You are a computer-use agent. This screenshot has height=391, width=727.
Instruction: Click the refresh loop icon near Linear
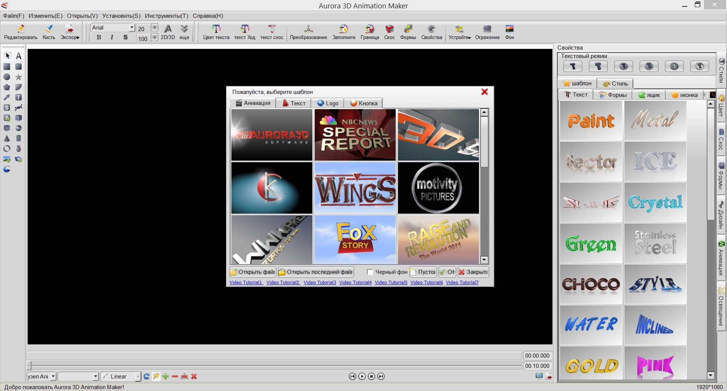click(146, 376)
